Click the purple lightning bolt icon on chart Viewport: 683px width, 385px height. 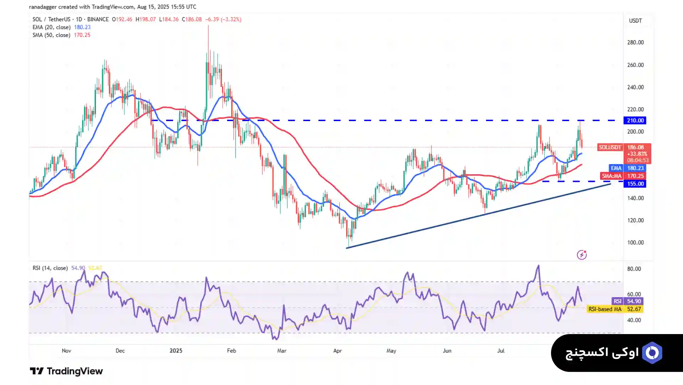click(x=582, y=255)
